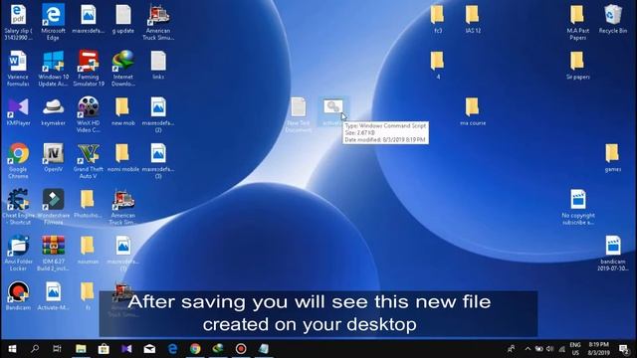Open the Action Center notifications
Screen dimensions: 637x358
click(624, 349)
